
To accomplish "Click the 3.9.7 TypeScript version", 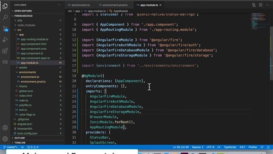I will pos(242,147).
